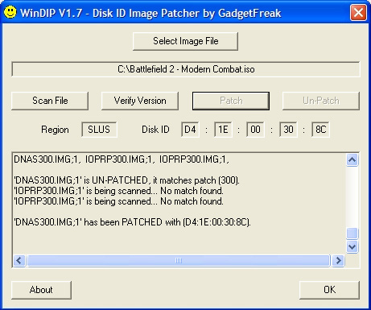
Task: Click the smiley face title bar icon
Action: pos(10,13)
